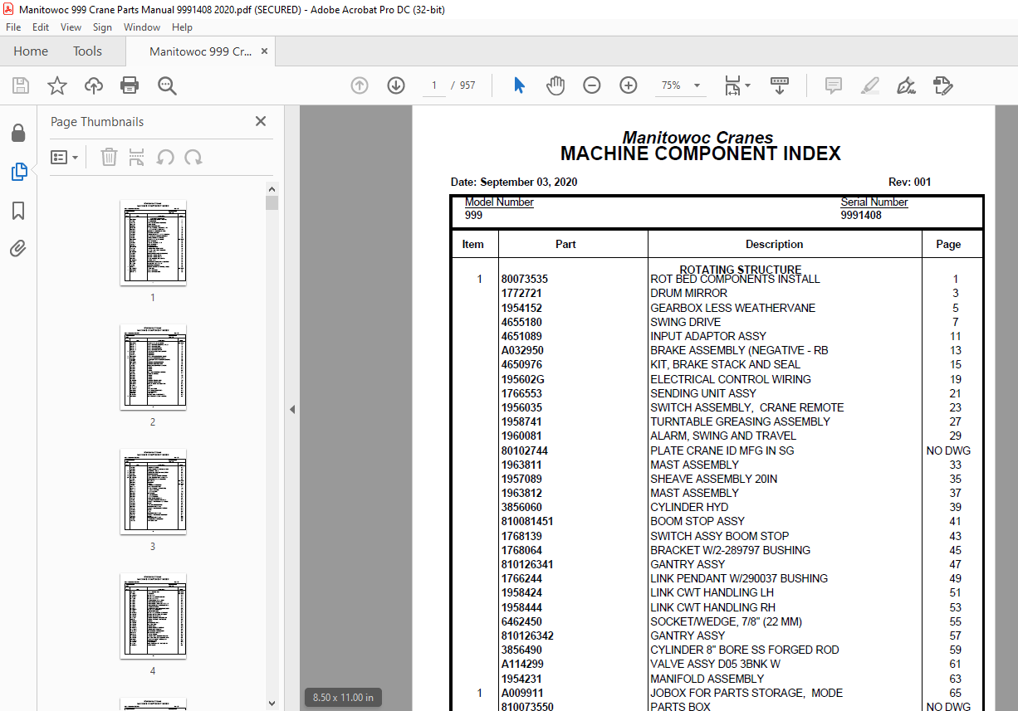Add a sticky note comment
This screenshot has height=711, width=1018.
click(833, 85)
